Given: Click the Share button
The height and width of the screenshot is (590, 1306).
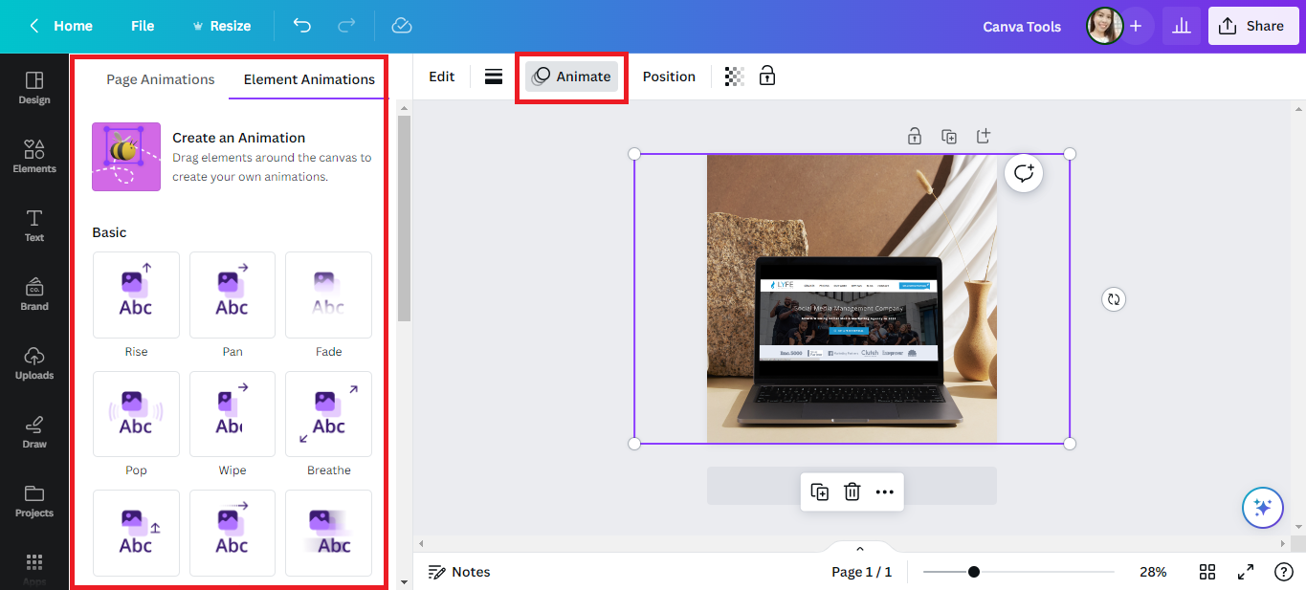Looking at the screenshot, I should (x=1253, y=25).
